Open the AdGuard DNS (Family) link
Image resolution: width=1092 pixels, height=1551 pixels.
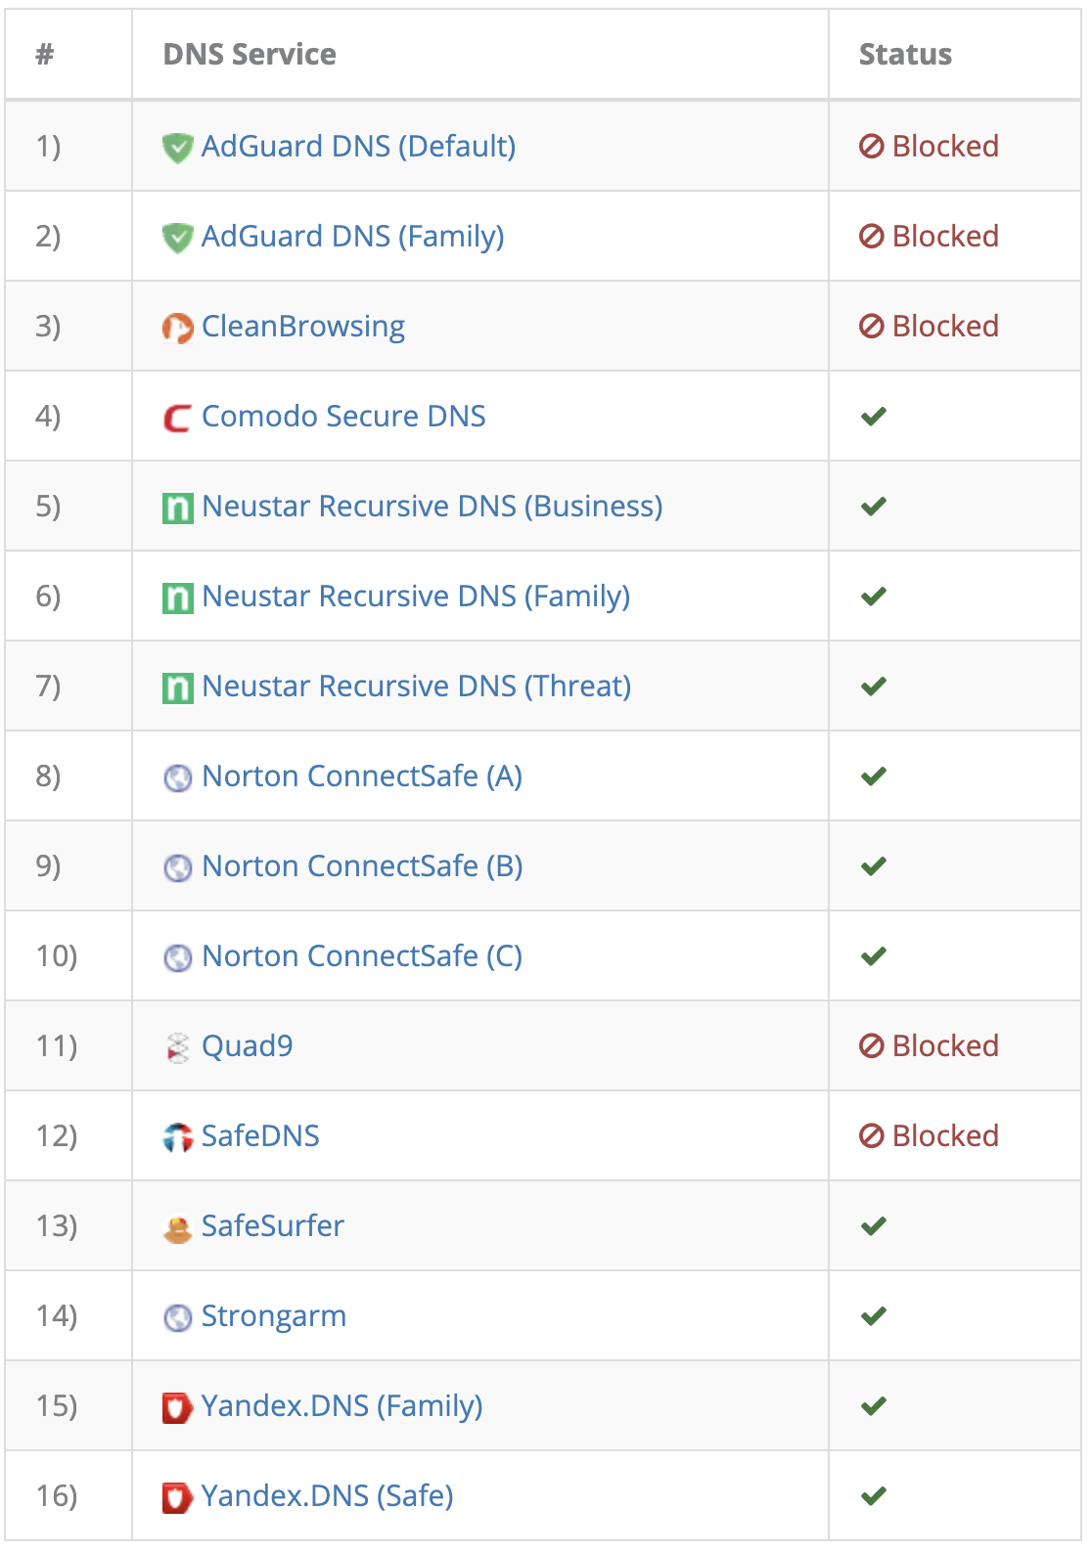coord(352,237)
